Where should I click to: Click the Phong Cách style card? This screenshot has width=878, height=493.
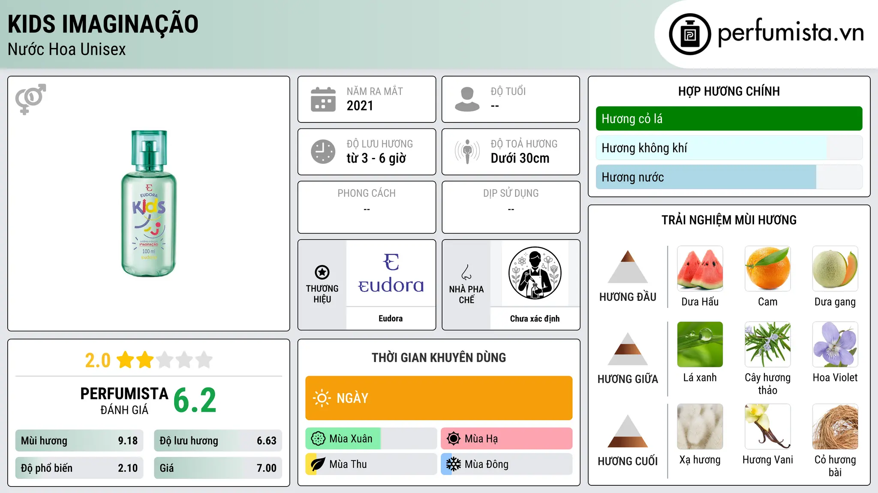click(x=367, y=207)
